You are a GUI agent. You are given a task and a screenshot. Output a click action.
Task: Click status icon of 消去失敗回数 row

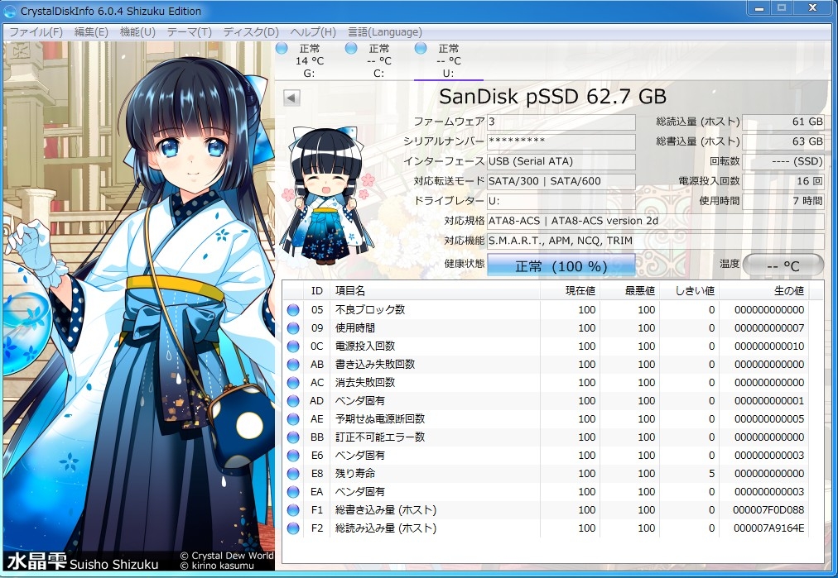point(293,383)
